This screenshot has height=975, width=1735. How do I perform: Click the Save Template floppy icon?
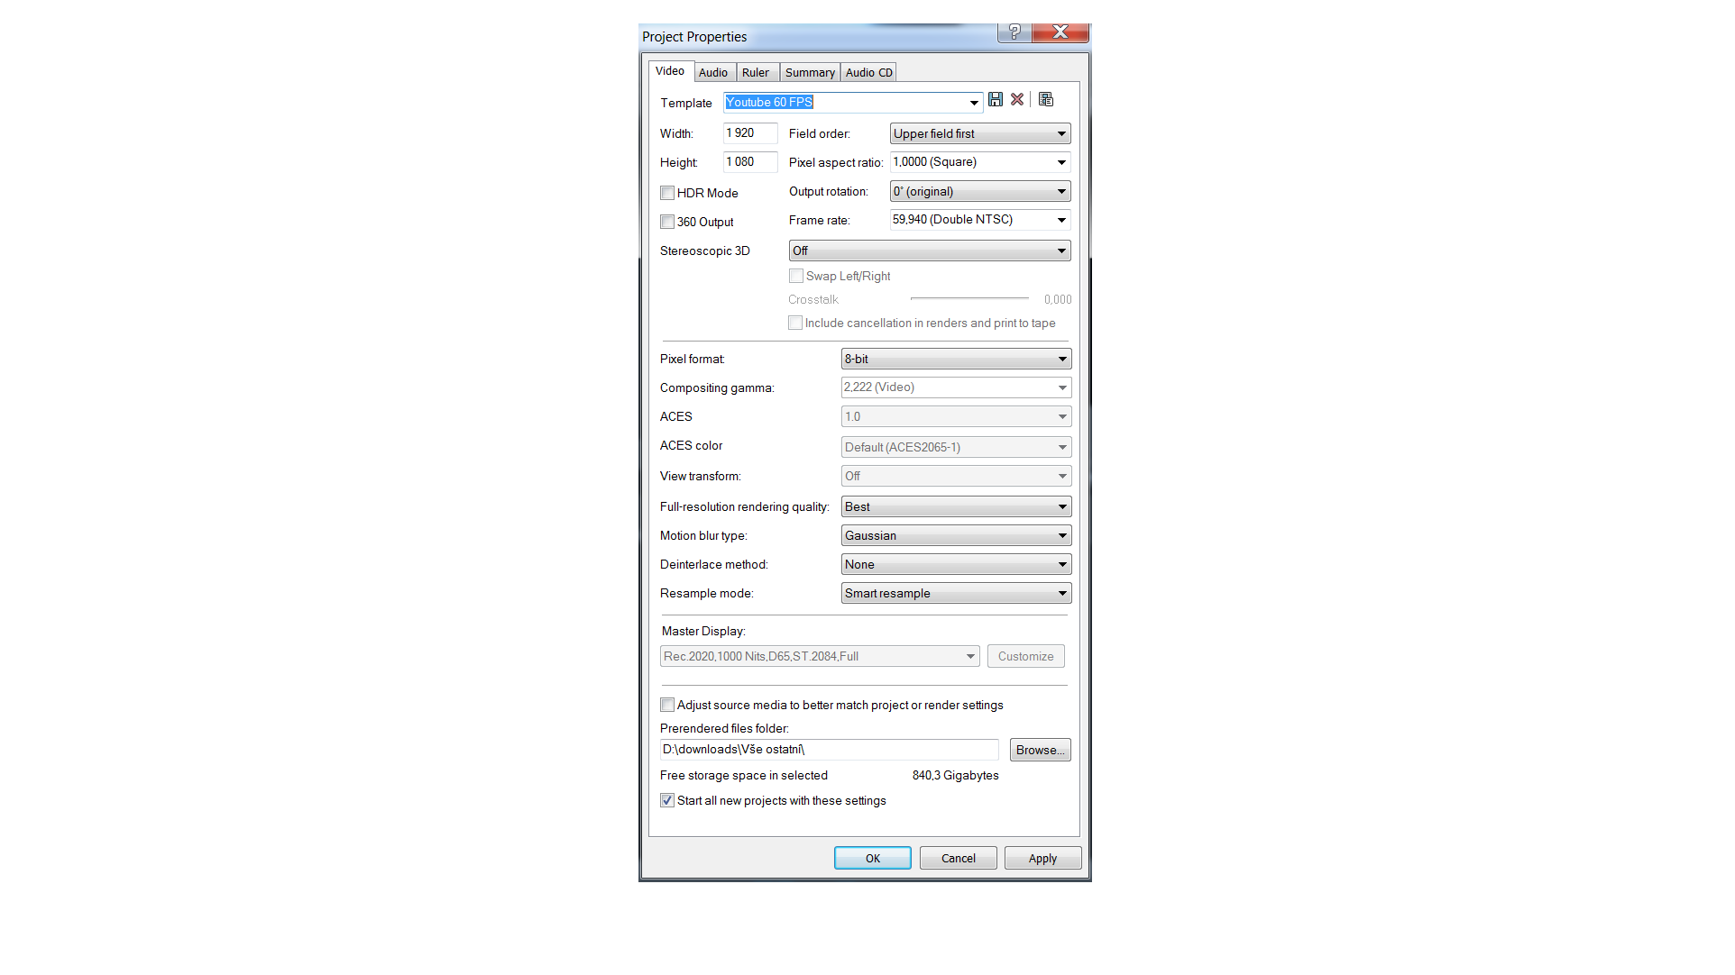click(x=996, y=100)
